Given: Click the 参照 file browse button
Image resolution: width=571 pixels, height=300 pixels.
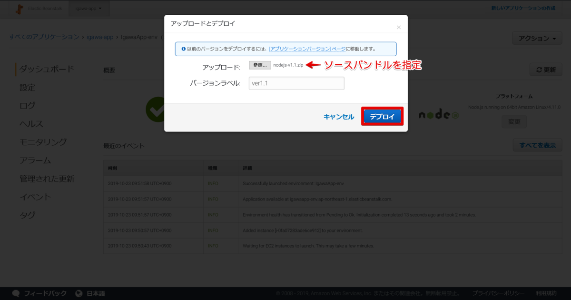Looking at the screenshot, I should 259,65.
